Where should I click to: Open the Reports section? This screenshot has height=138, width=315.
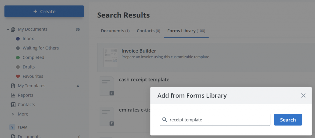pos(26,95)
